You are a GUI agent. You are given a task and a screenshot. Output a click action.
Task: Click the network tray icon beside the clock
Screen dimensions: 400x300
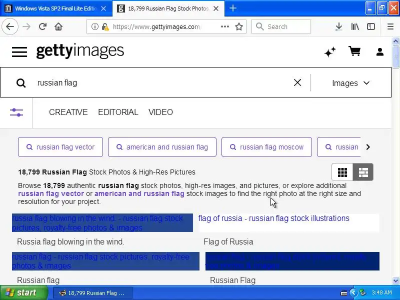point(363,292)
